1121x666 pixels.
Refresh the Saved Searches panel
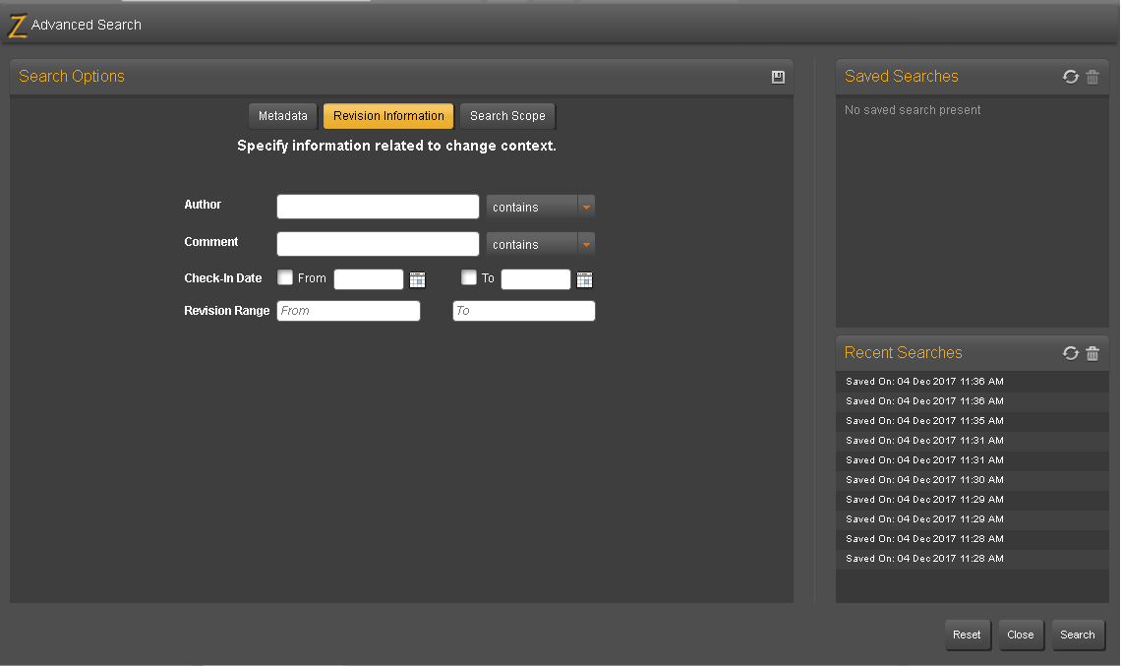(1070, 77)
